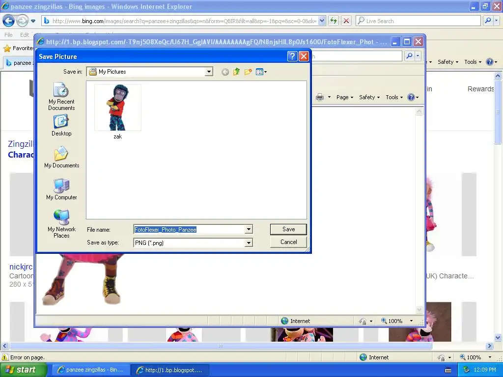Open the View Menu icon in dialog

tap(261, 72)
